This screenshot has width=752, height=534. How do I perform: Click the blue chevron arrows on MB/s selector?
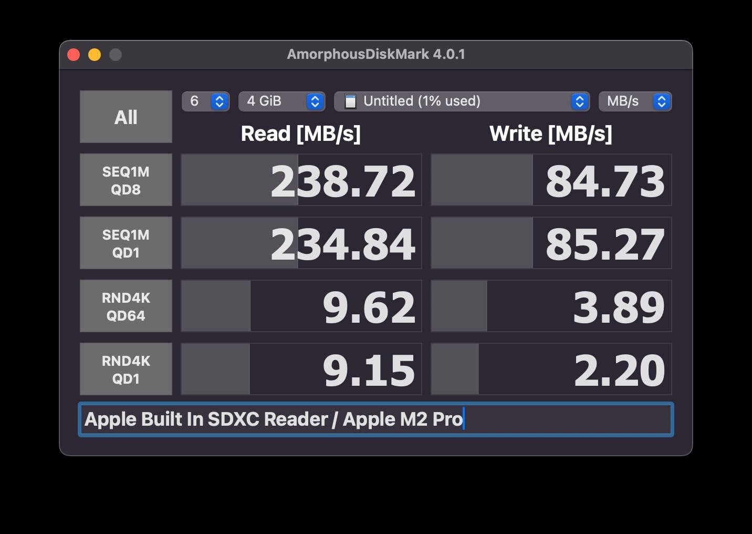pos(662,101)
